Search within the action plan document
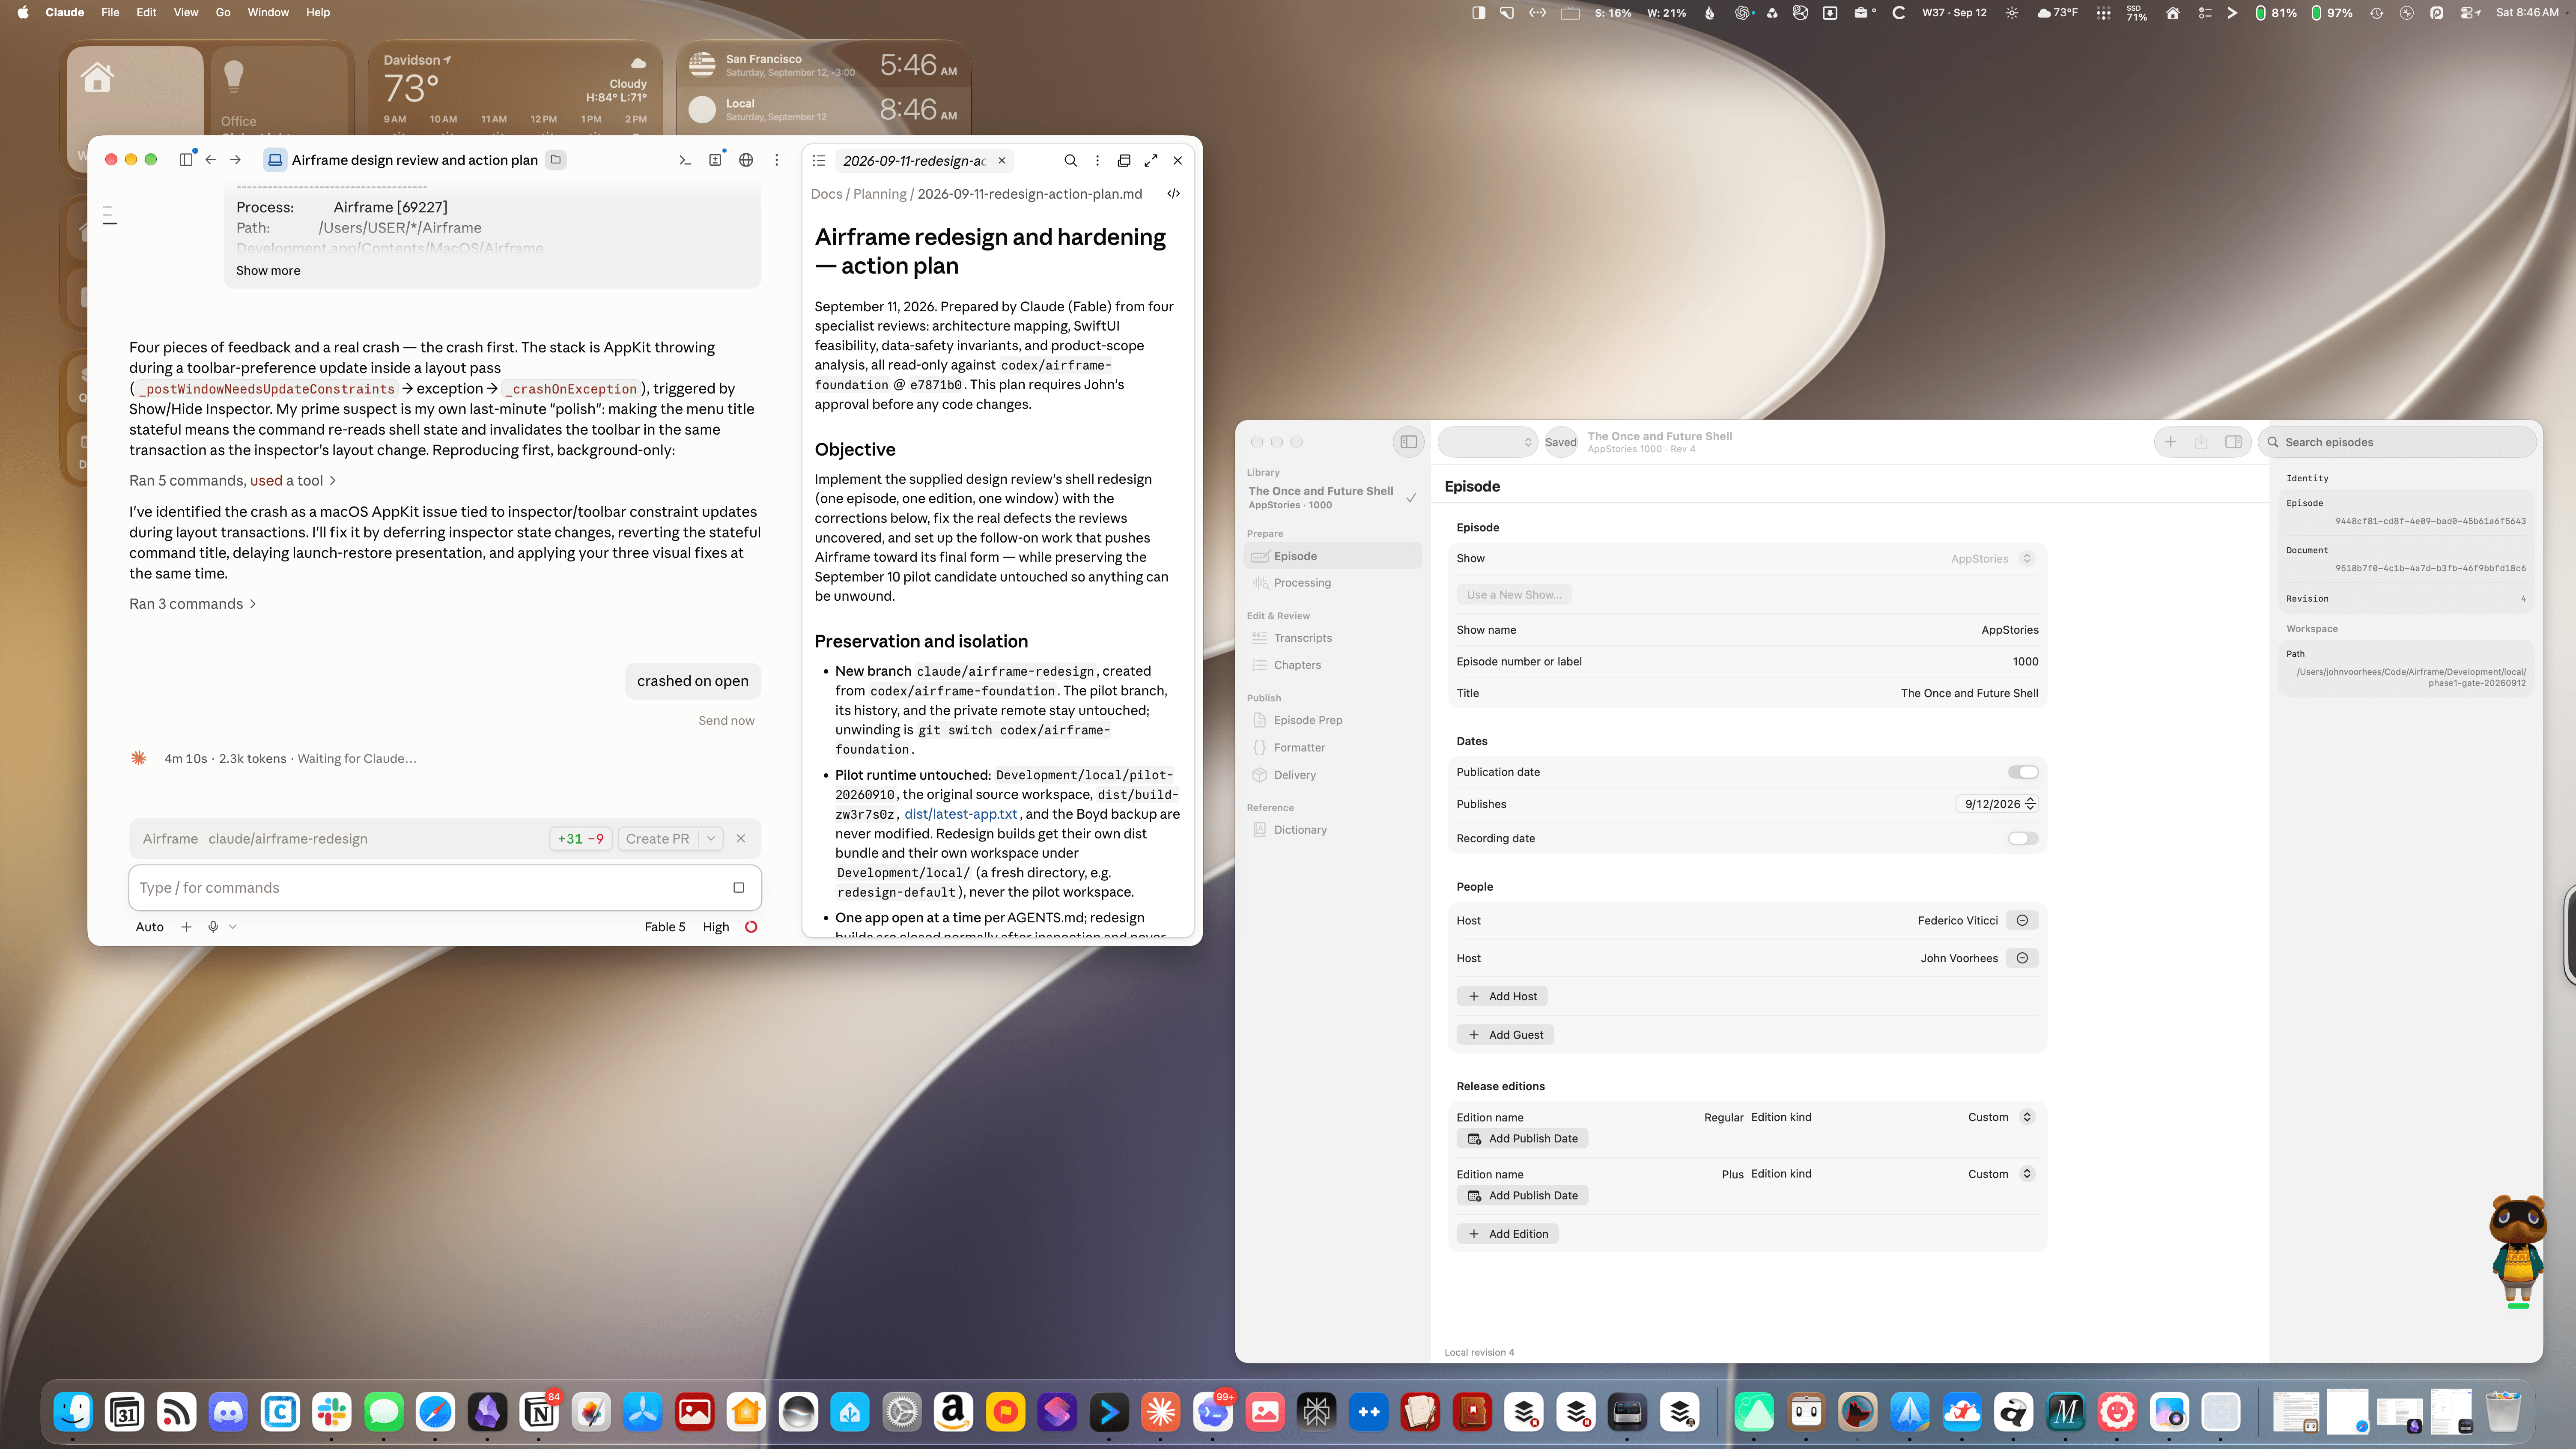 click(x=1071, y=160)
